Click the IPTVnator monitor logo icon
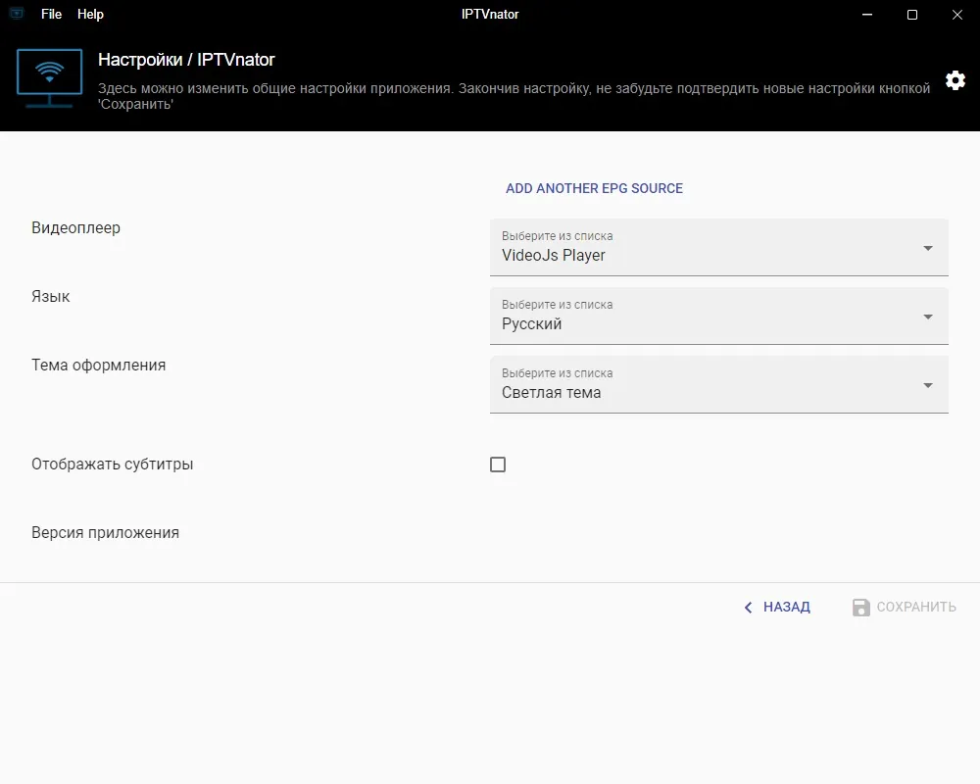 click(49, 78)
